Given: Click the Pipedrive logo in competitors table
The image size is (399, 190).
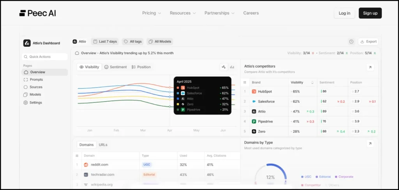Looking at the screenshot, I should coord(254,121).
